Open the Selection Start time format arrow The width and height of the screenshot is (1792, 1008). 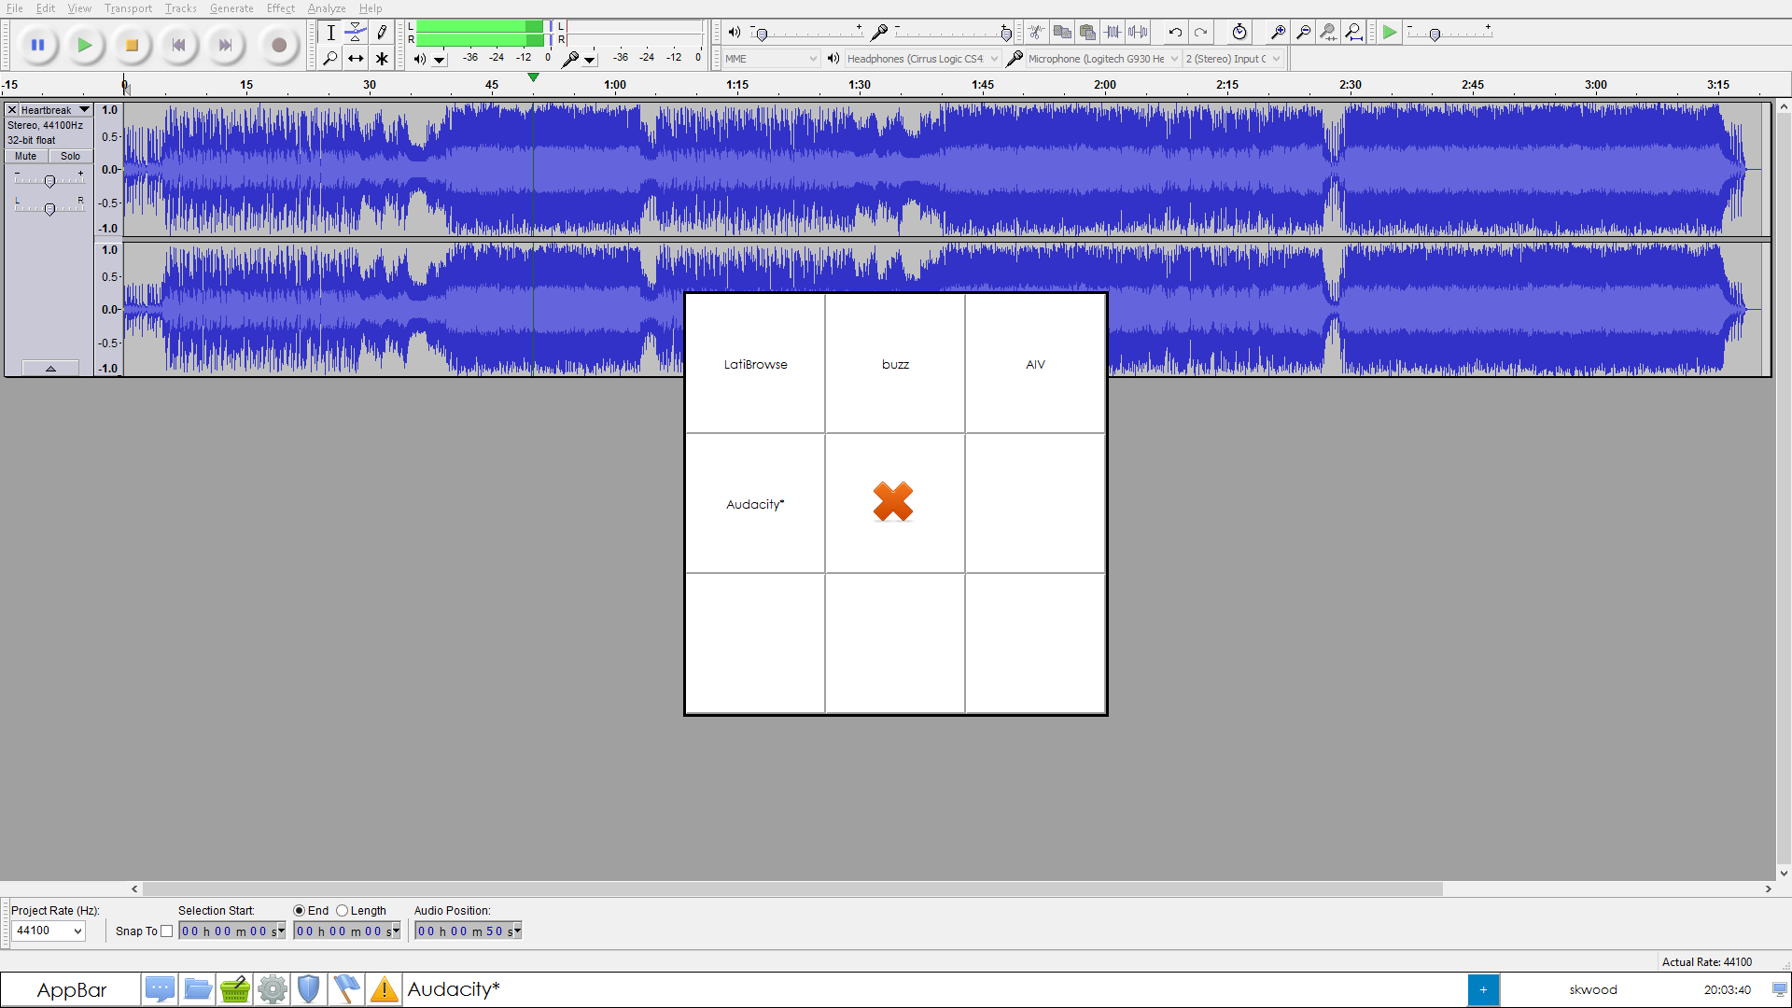tap(281, 931)
